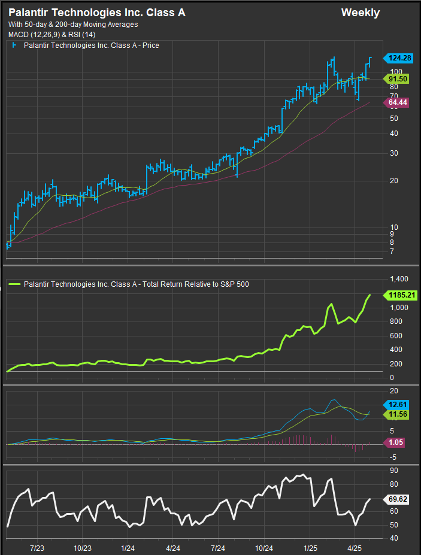Click the 800 relative return axis label
The width and height of the screenshot is (421, 555).
(396, 322)
